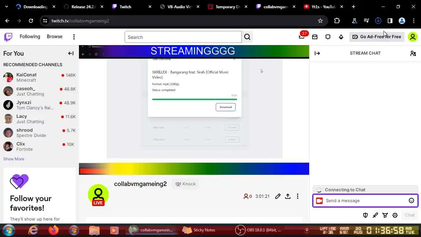Reload the page
The width and height of the screenshot is (421, 237).
(x=31, y=21)
